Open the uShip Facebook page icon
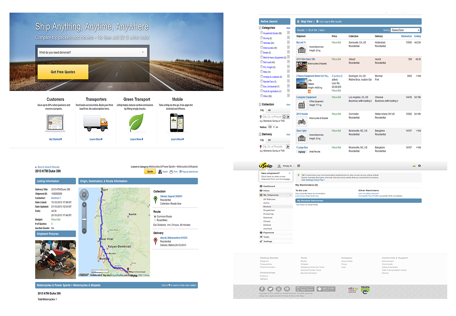Image resolution: width=456 pixels, height=316 pixels. [x=262, y=289]
